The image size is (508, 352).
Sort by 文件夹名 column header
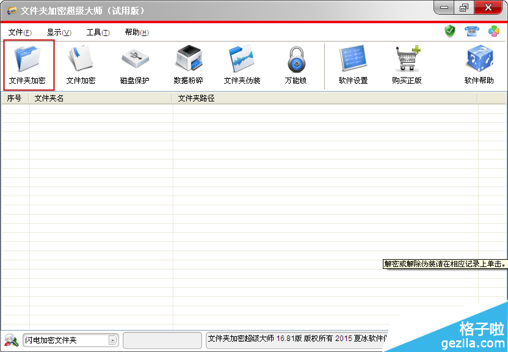[x=100, y=98]
